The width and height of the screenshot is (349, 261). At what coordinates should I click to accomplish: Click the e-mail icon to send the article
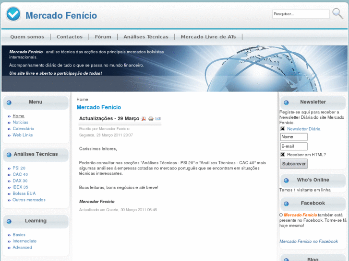(158, 119)
